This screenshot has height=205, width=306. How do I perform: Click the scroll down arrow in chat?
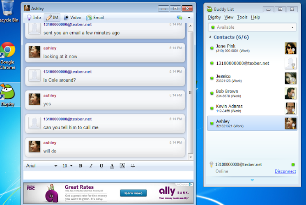(x=191, y=157)
